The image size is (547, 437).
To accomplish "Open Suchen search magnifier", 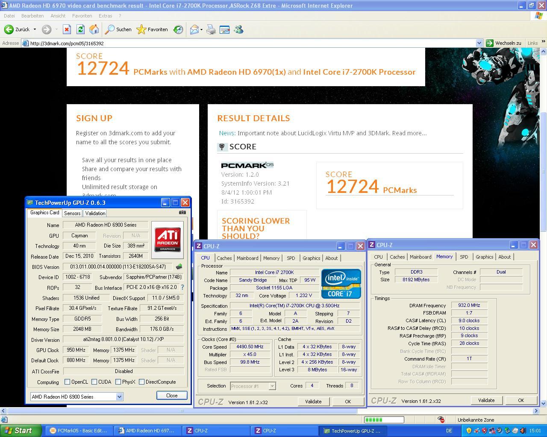I will [x=110, y=29].
